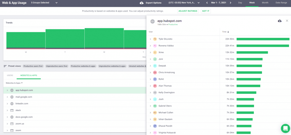Click the Mar 1 - 7, 2021 date label
This screenshot has width=291, height=135.
pos(219,3)
